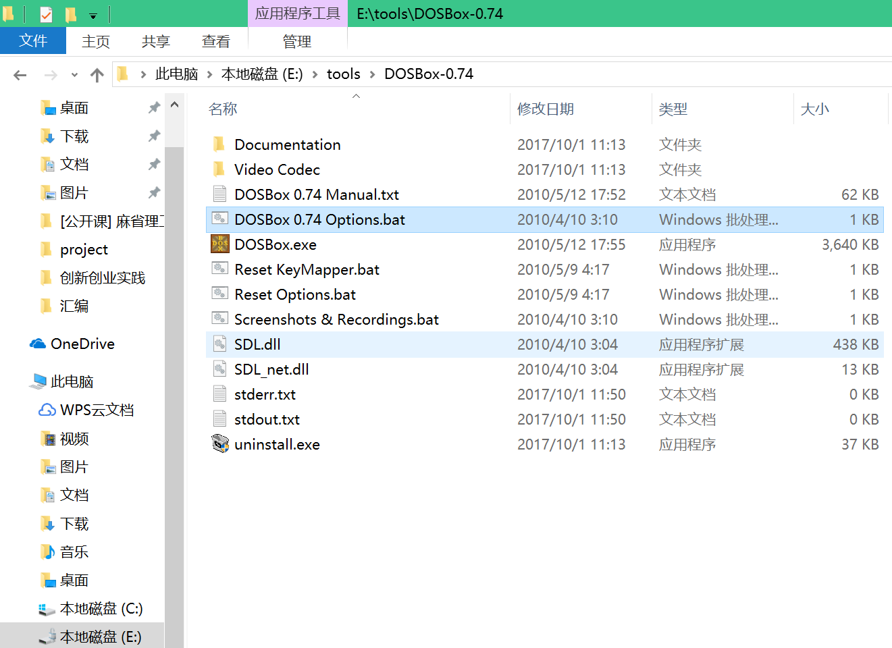This screenshot has height=648, width=892.
Task: Expand the chevron after tools in address bar
Action: coord(372,74)
